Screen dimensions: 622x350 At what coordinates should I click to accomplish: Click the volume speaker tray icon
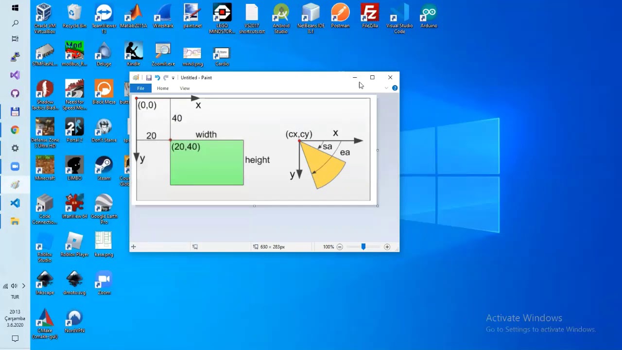(14, 286)
